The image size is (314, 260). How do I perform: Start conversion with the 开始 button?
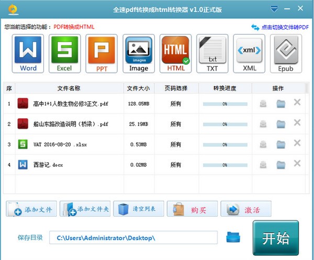pos(275,239)
